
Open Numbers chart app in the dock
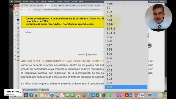click(83, 95)
